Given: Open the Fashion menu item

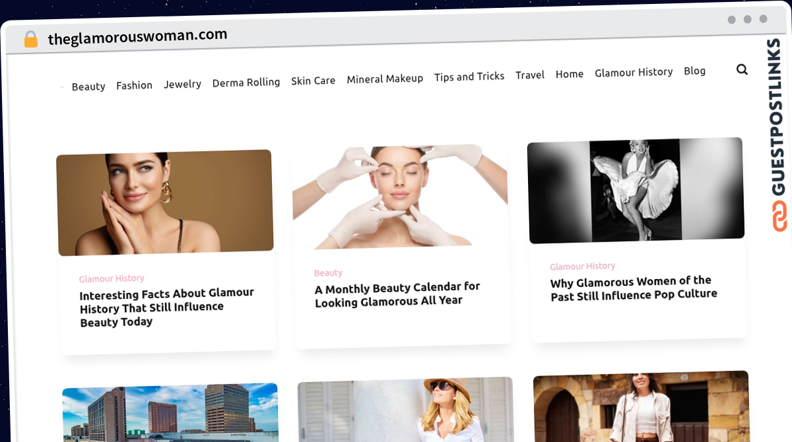Looking at the screenshot, I should tap(134, 85).
